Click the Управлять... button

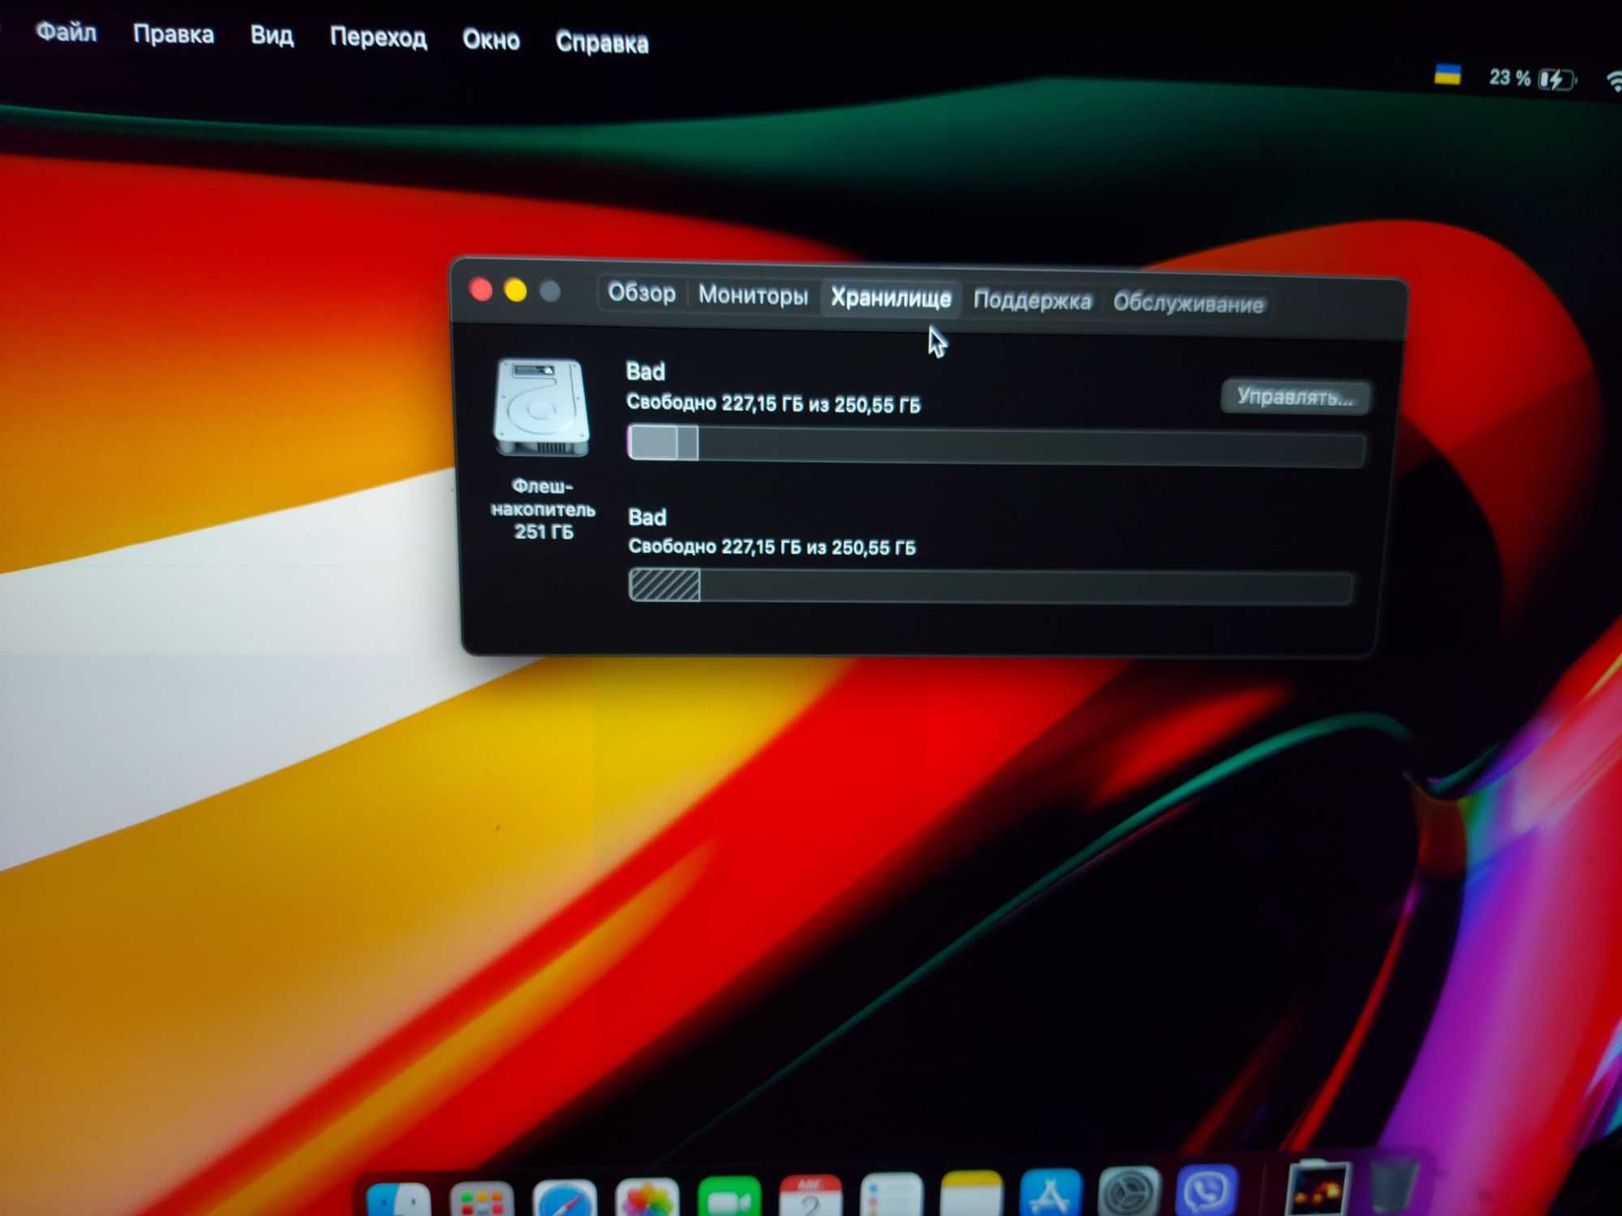pos(1295,397)
